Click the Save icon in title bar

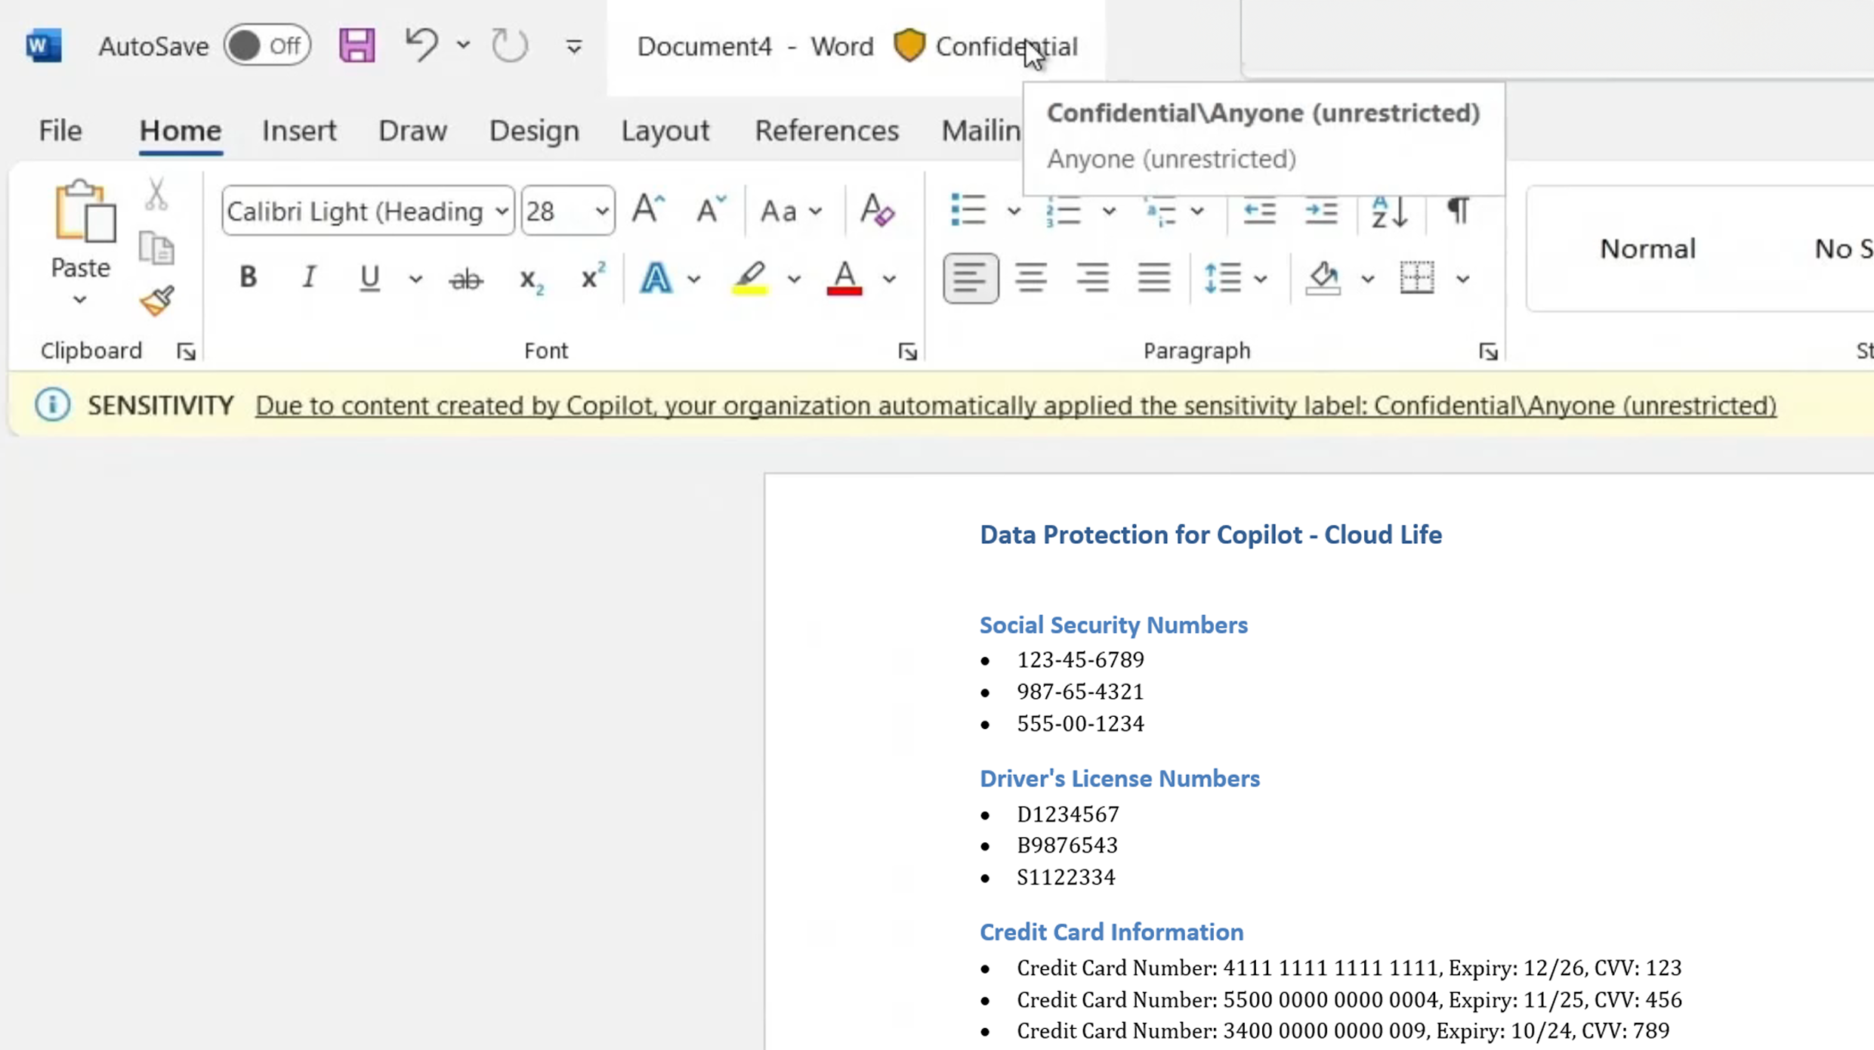point(357,45)
